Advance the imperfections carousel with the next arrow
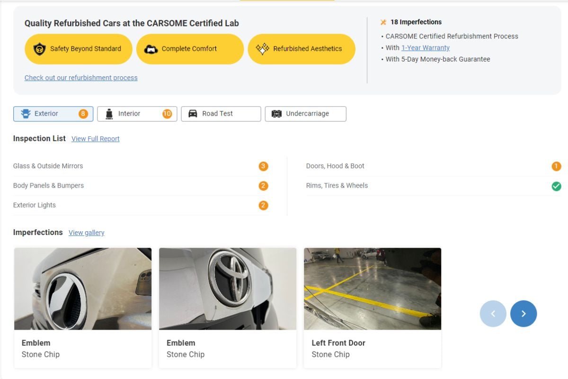 524,313
